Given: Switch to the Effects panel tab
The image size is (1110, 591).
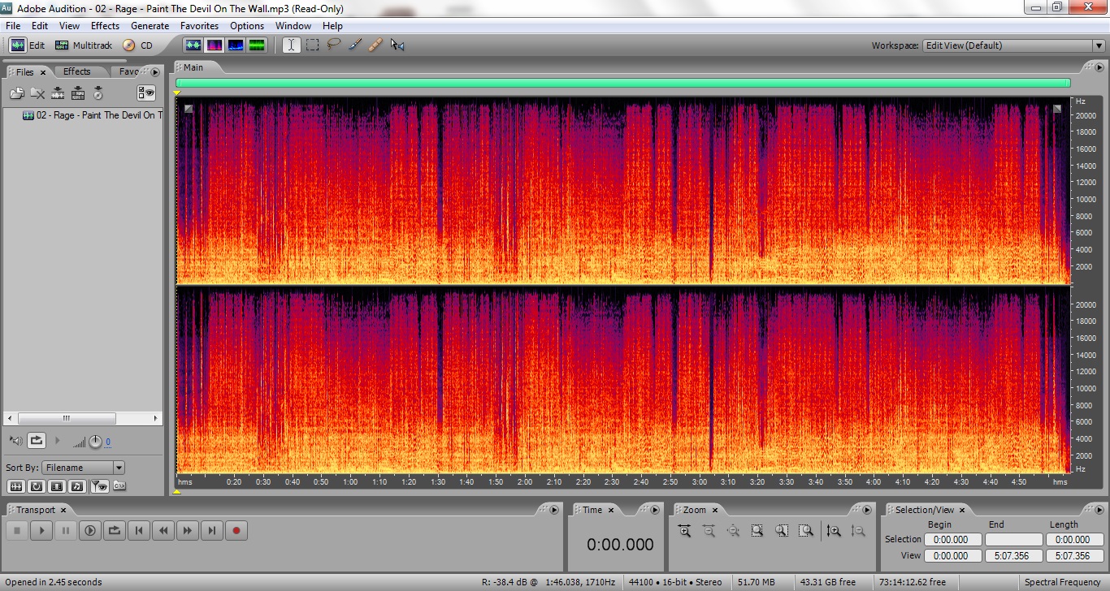Looking at the screenshot, I should point(77,71).
